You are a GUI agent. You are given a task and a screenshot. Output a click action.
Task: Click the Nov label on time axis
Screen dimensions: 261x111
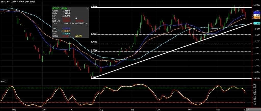tap(190, 109)
